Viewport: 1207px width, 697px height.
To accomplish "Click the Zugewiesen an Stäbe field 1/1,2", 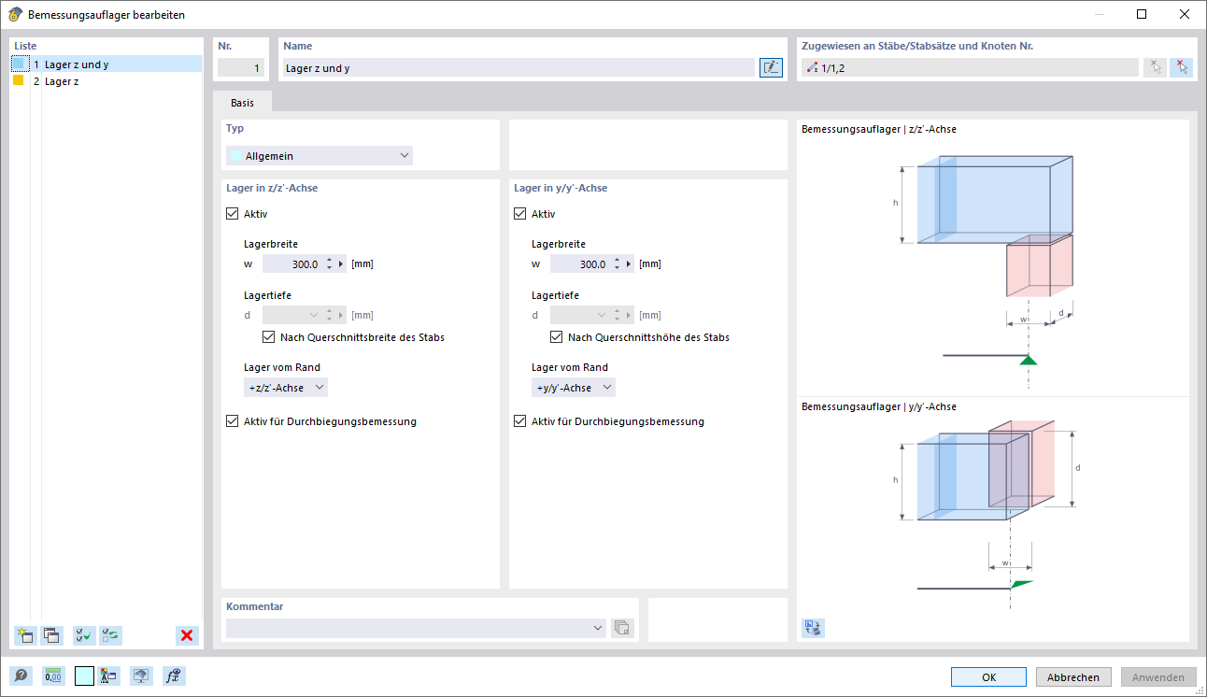I will pyautogui.click(x=970, y=67).
